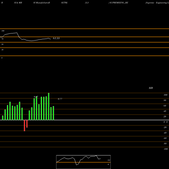Click the tallest green MR histogram bar

pyautogui.click(x=49, y=106)
